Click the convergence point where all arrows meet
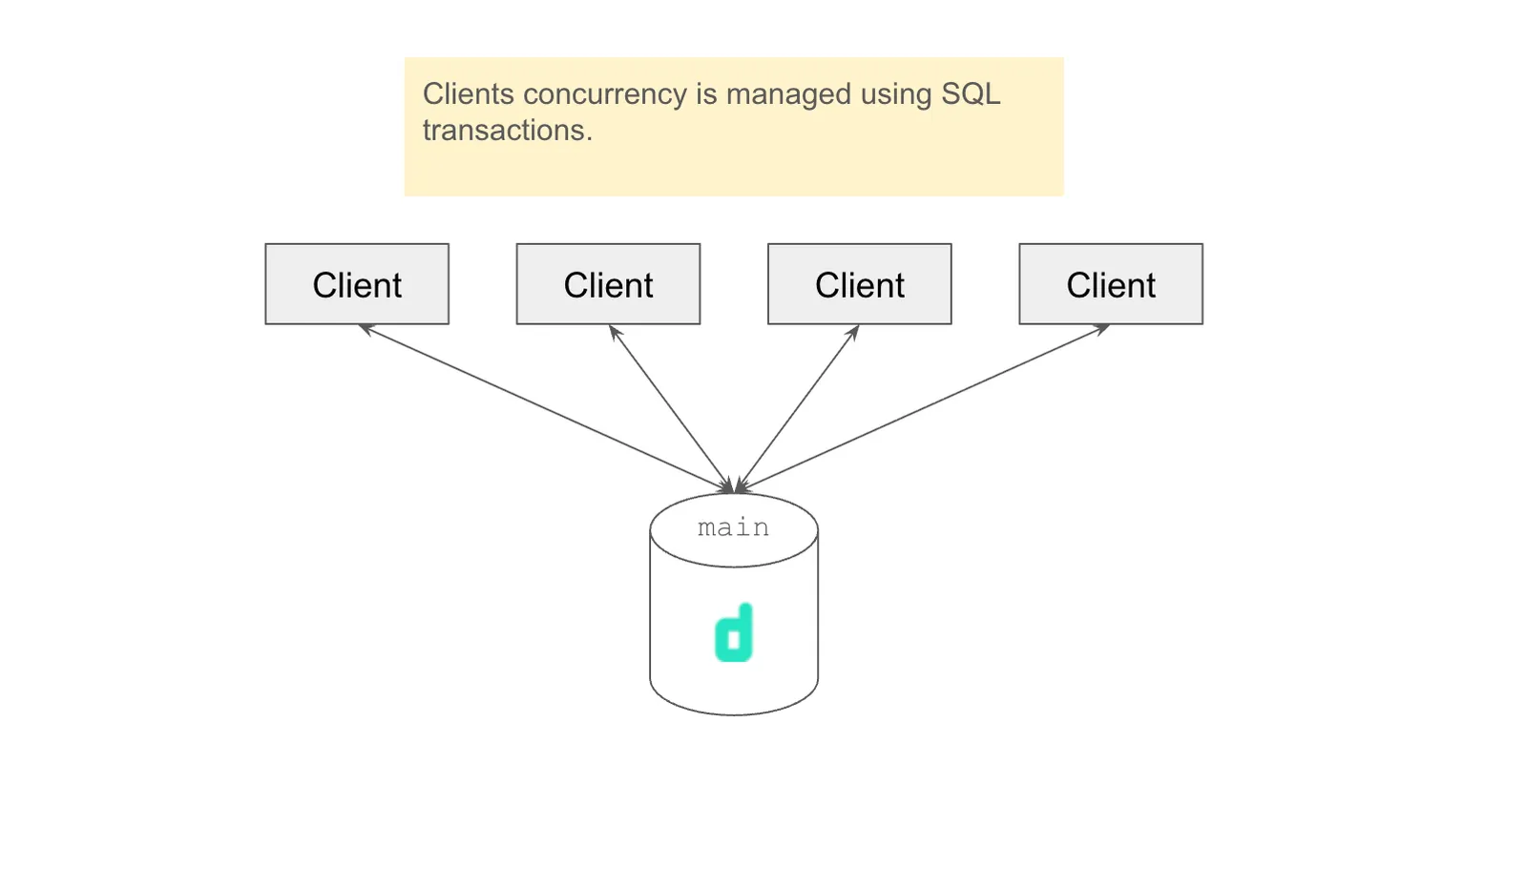Viewport: 1527px width, 886px height. point(733,486)
